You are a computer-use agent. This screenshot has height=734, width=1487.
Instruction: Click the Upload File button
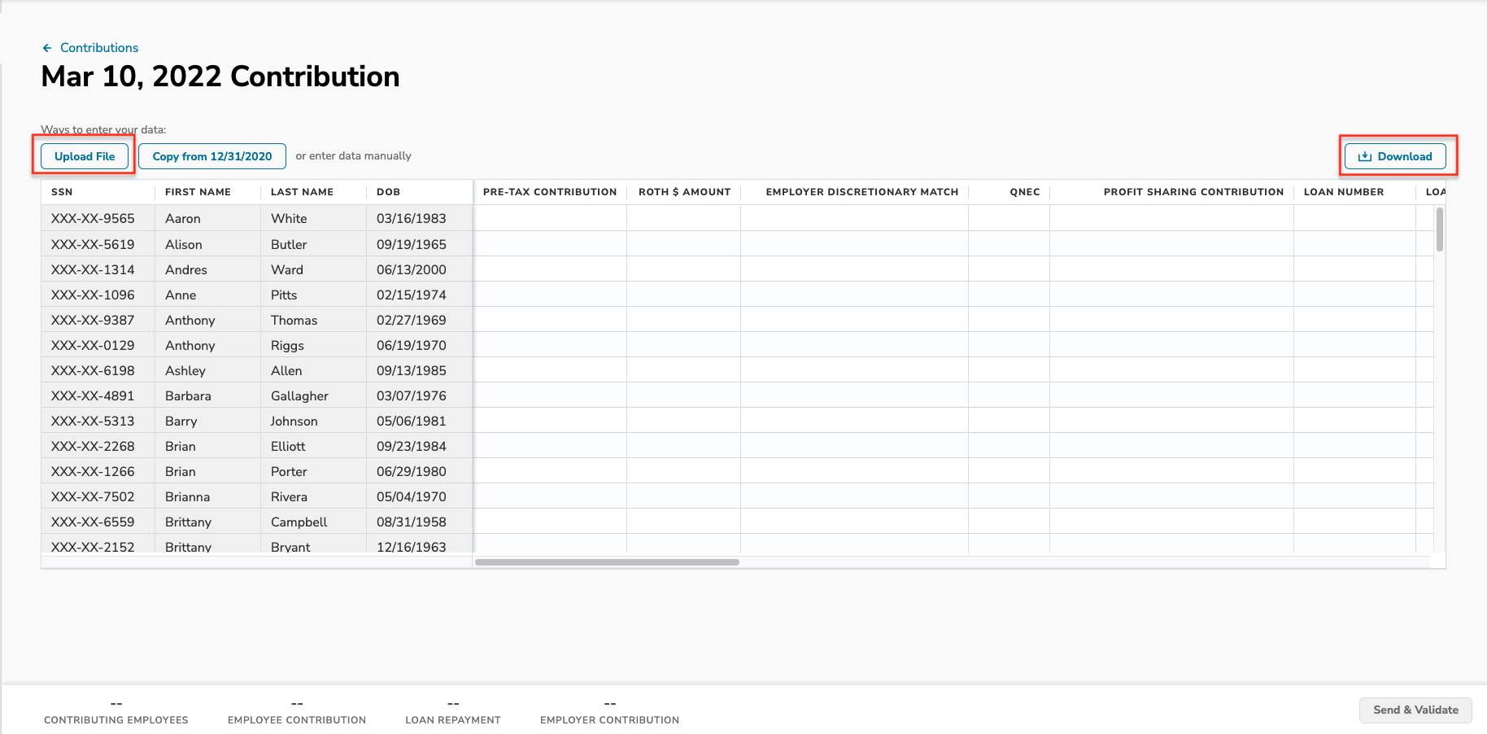pyautogui.click(x=85, y=156)
